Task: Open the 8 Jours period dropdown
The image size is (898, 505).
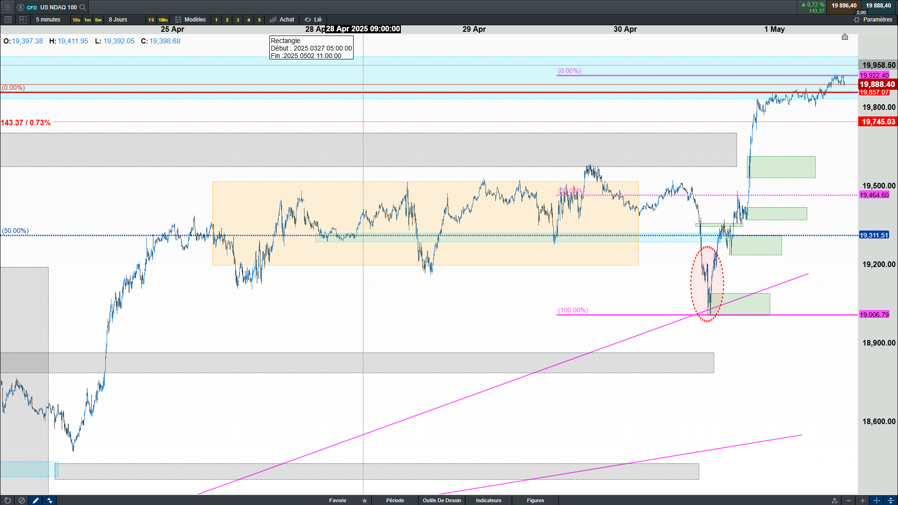Action: coord(118,20)
